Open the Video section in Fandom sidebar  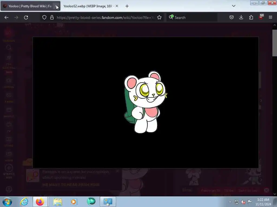click(x=9, y=142)
